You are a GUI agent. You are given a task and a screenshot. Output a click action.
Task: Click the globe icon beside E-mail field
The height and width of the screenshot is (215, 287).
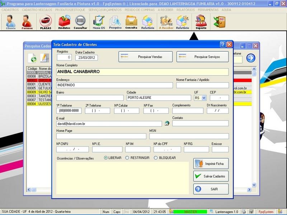coord(167,123)
